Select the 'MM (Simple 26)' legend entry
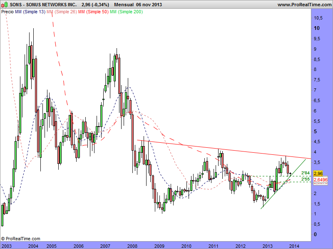 pyautogui.click(x=62, y=12)
